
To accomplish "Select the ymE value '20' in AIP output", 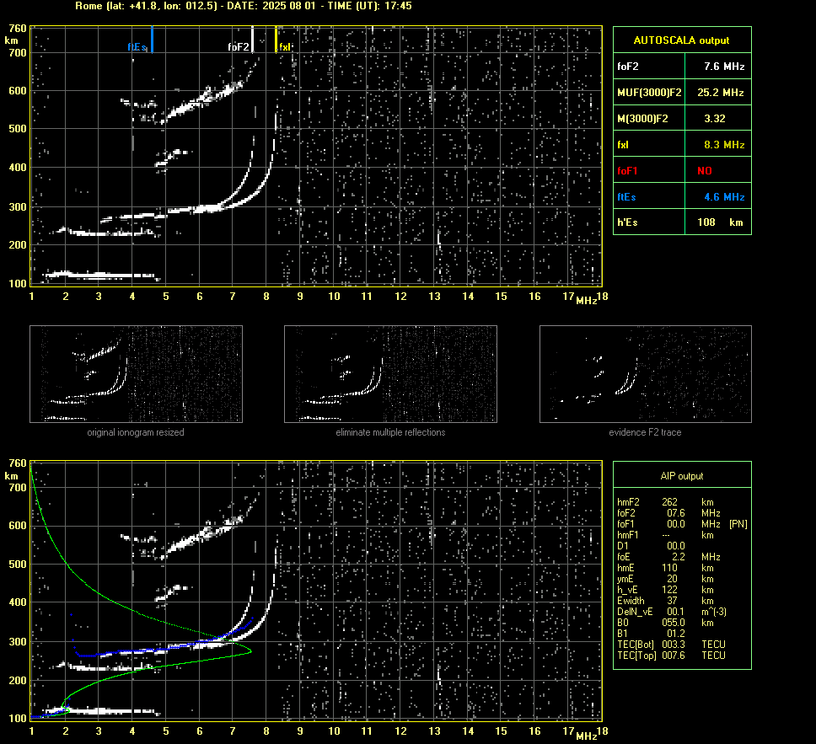I will pos(673,579).
